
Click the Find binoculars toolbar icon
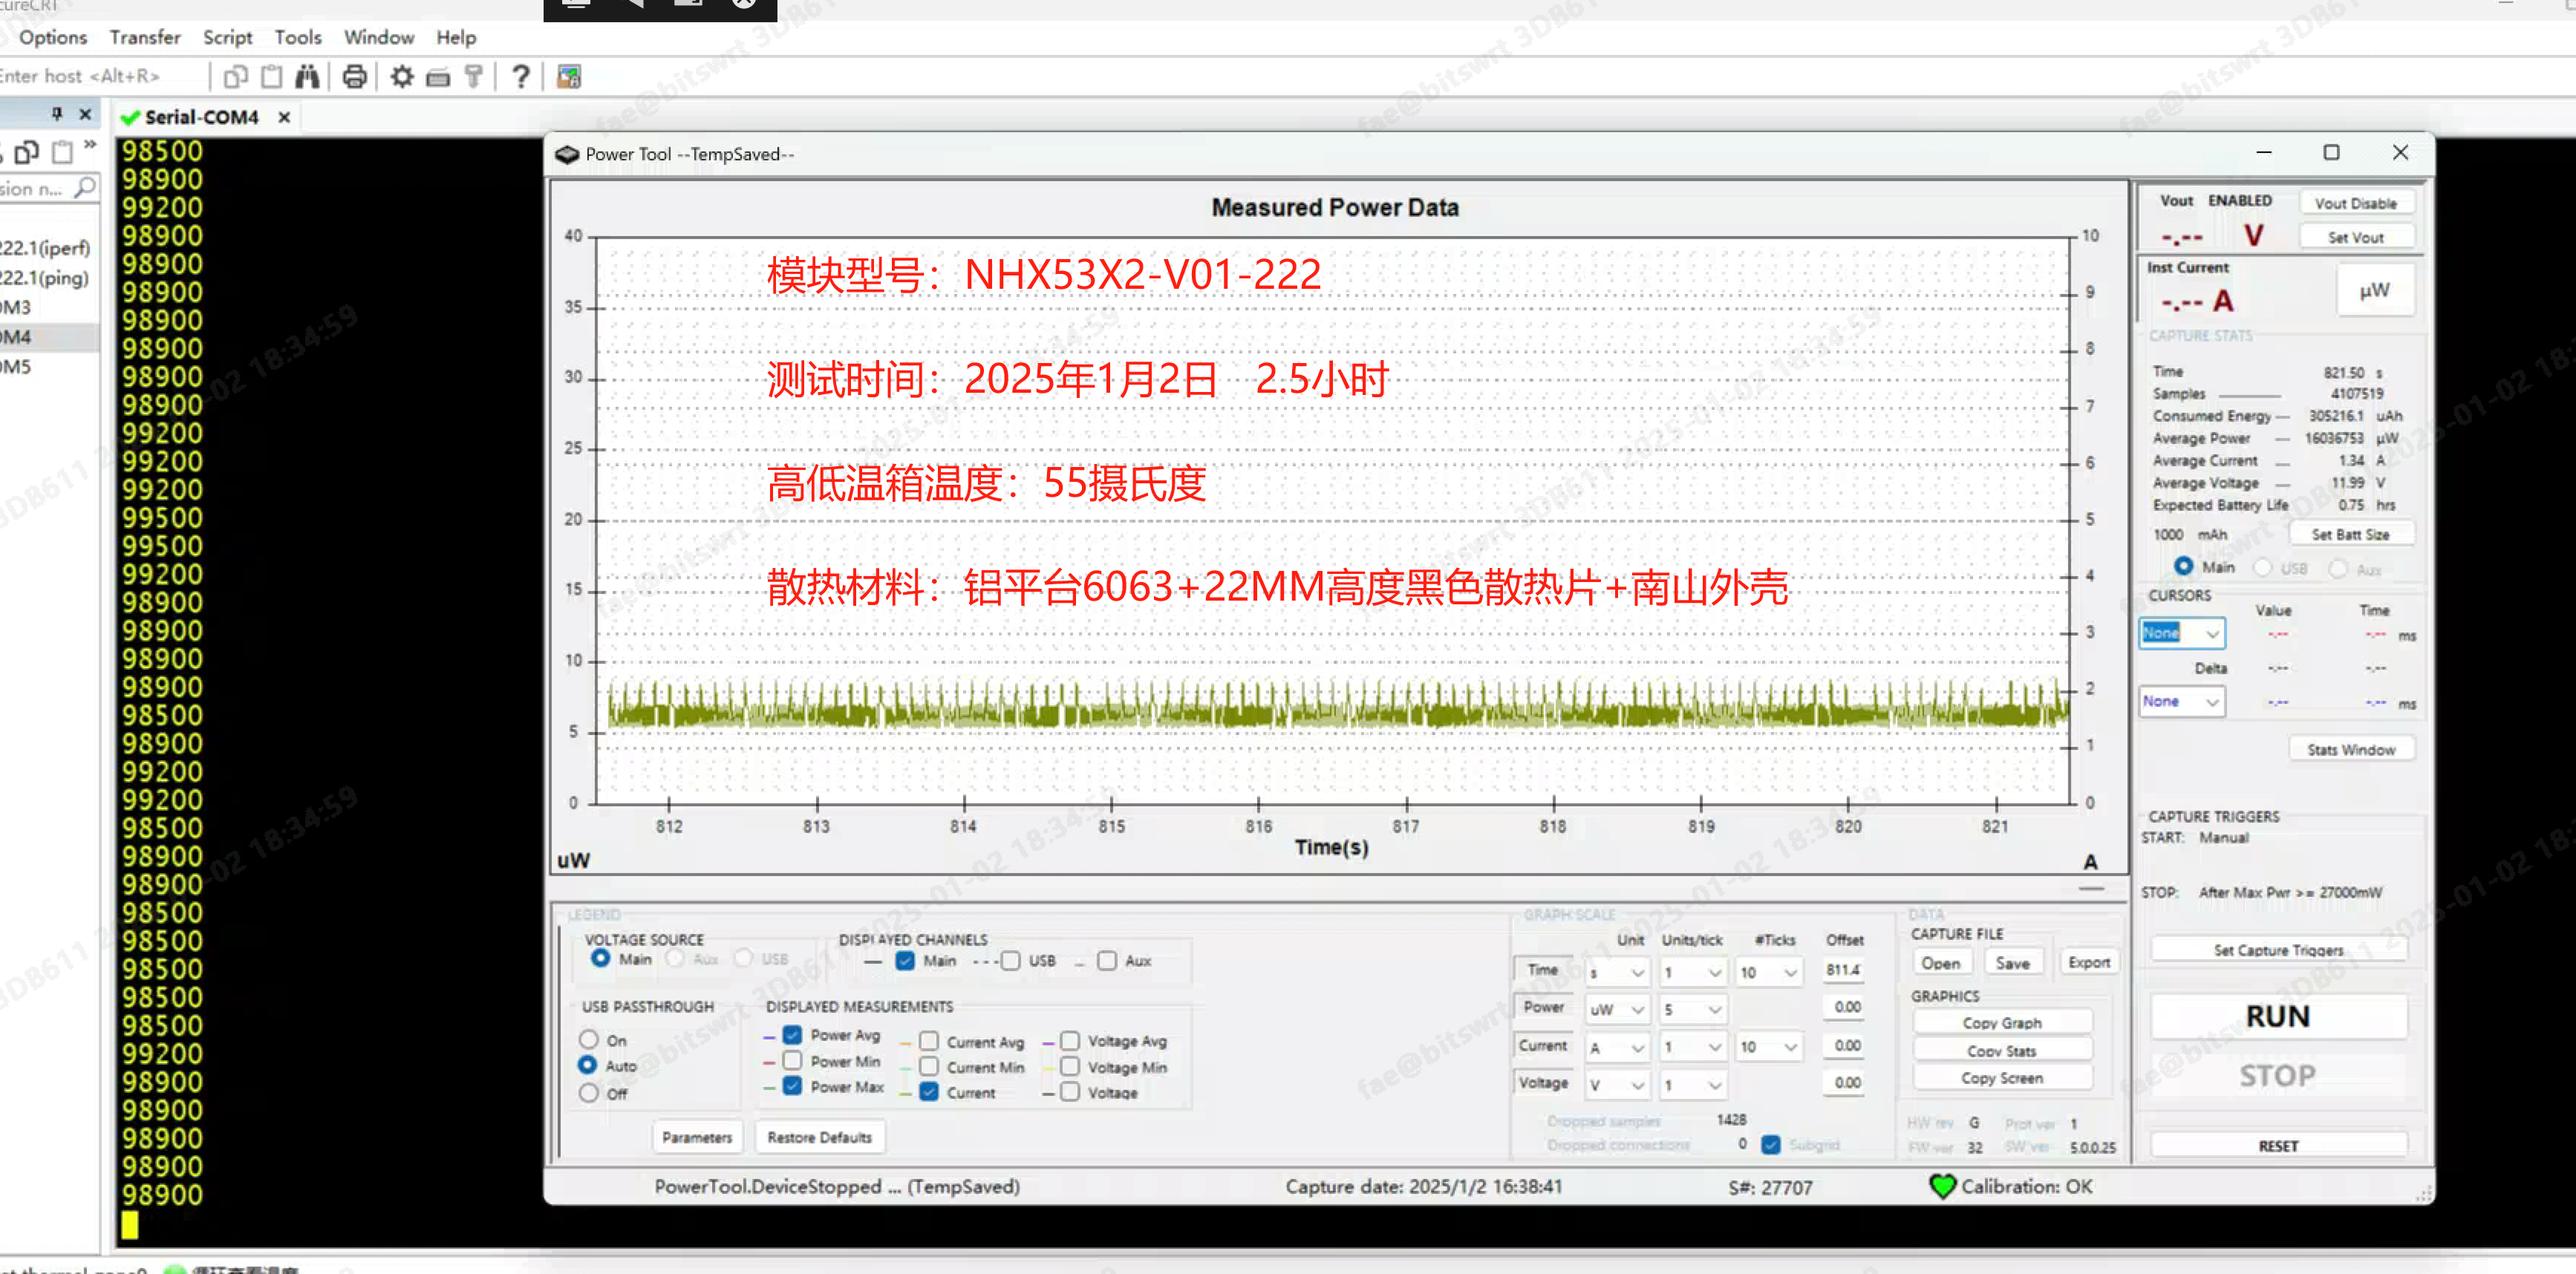pos(307,77)
